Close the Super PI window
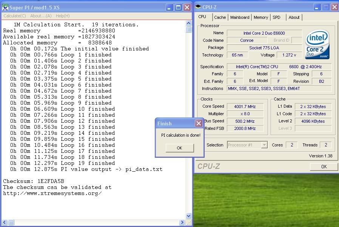Viewport: 339px width, 227px height. 187,8
